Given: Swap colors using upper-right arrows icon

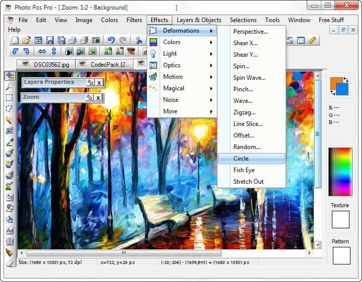Looking at the screenshot, I should 345,80.
